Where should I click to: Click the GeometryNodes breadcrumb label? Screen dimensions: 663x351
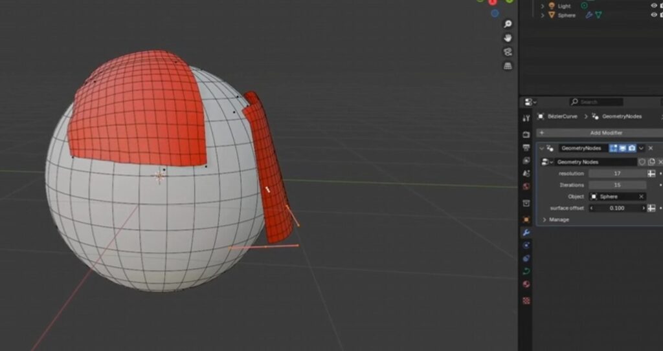point(622,116)
